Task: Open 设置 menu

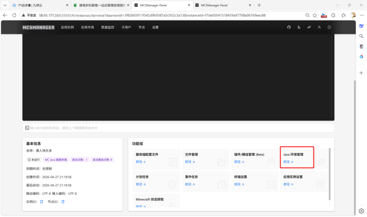Action: tap(155, 27)
